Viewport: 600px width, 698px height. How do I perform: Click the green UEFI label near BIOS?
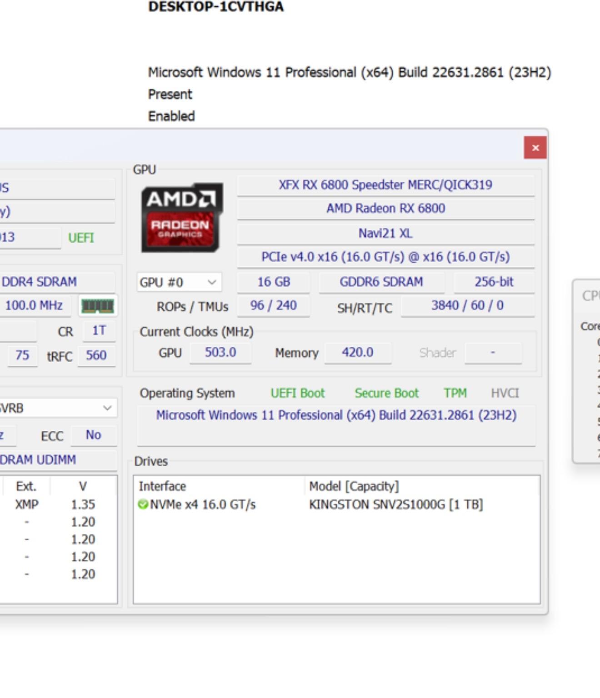[x=81, y=238]
